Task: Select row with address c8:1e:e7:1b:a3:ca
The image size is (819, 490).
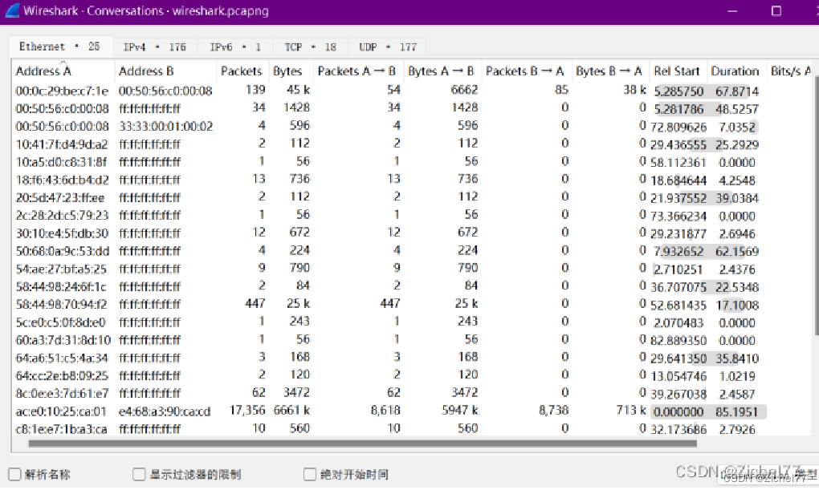Action: coord(413,429)
